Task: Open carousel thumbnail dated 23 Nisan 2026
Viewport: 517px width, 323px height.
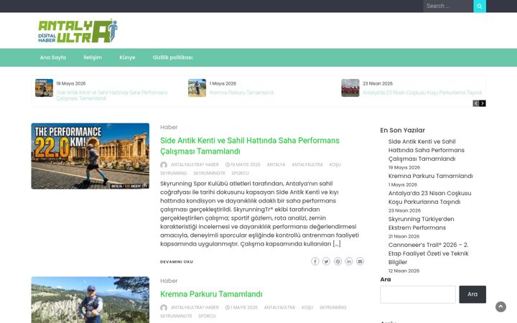Action: click(350, 88)
